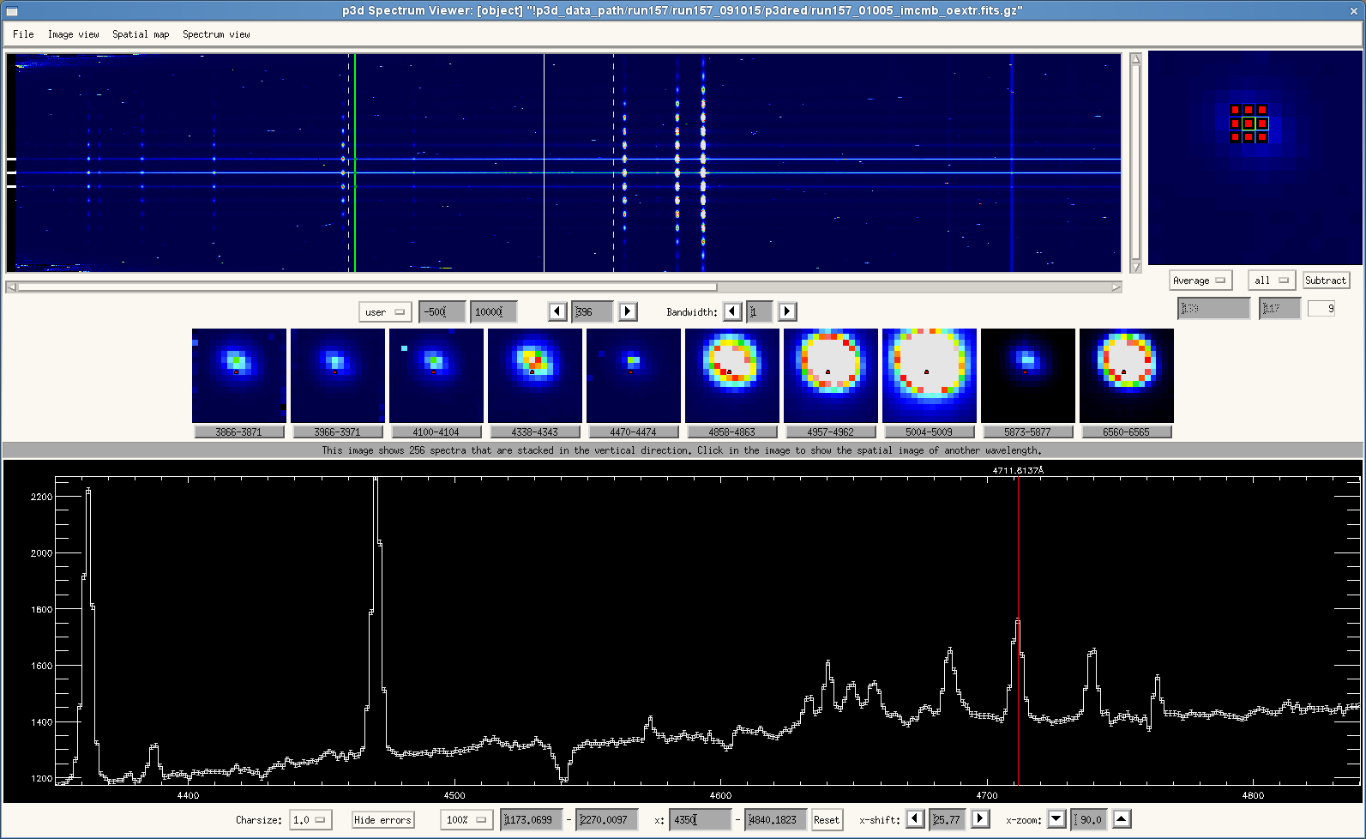Toggle the Hide errors button
Image resolution: width=1366 pixels, height=839 pixels.
tap(382, 820)
